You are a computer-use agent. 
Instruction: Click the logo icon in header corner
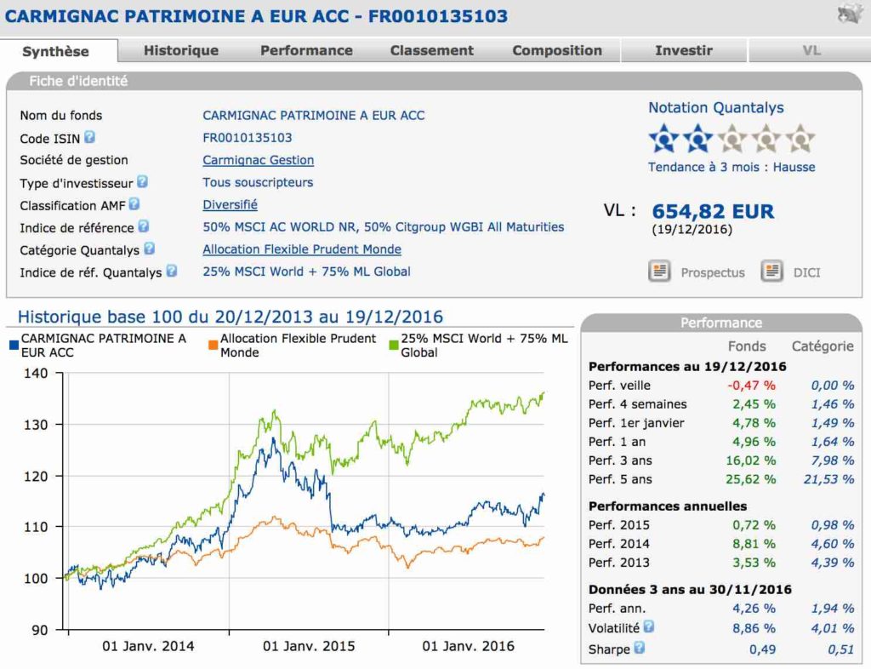click(850, 14)
